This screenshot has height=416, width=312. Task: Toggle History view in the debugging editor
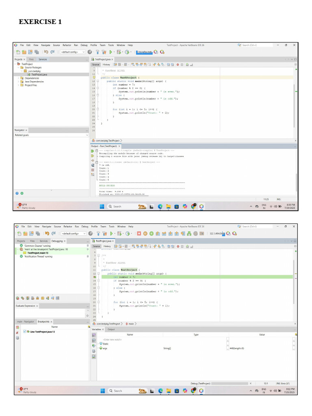click(106, 246)
